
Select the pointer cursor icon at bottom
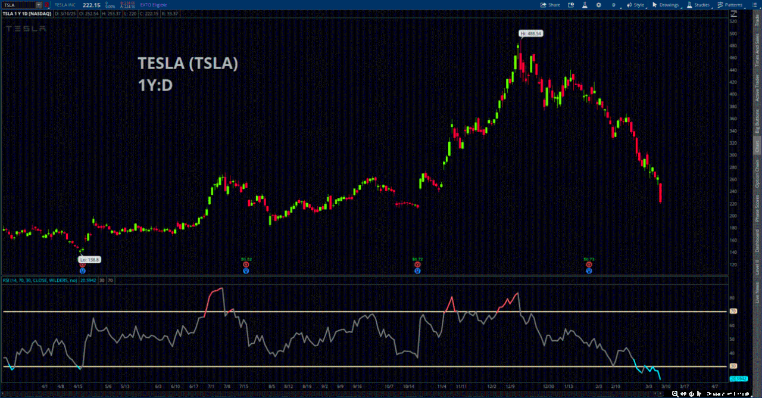pos(700,394)
